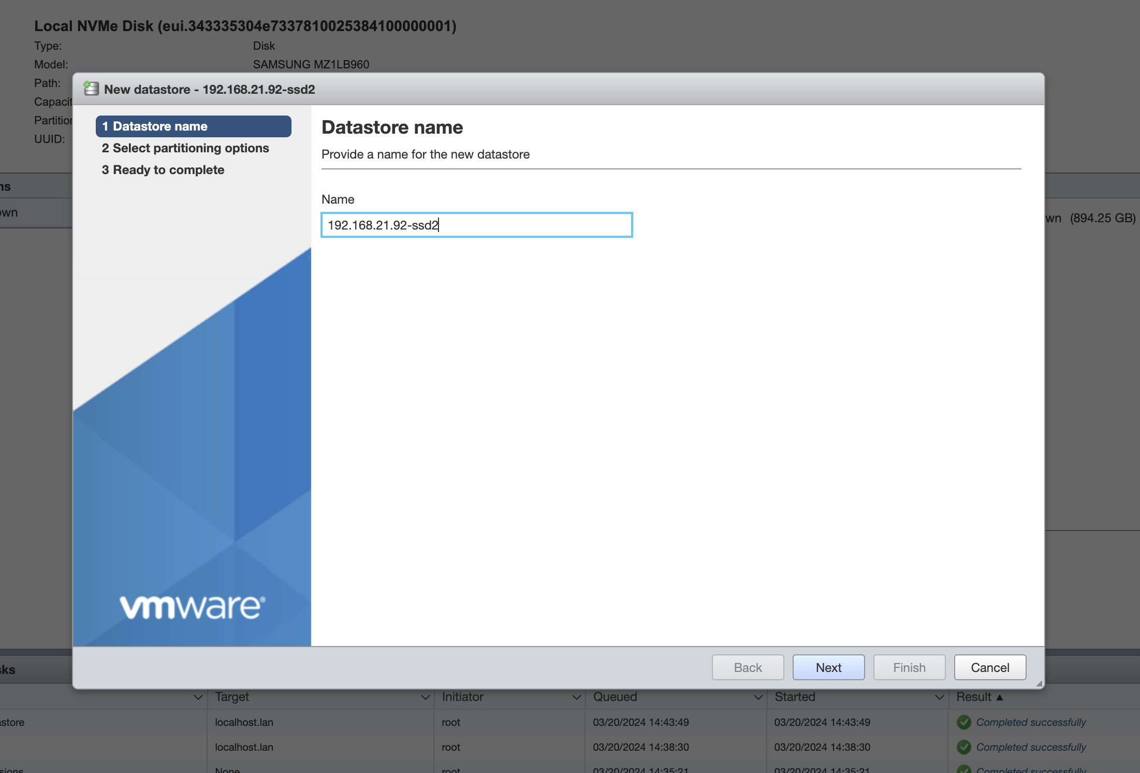The width and height of the screenshot is (1140, 773).
Task: Click the Cancel button
Action: coord(989,667)
